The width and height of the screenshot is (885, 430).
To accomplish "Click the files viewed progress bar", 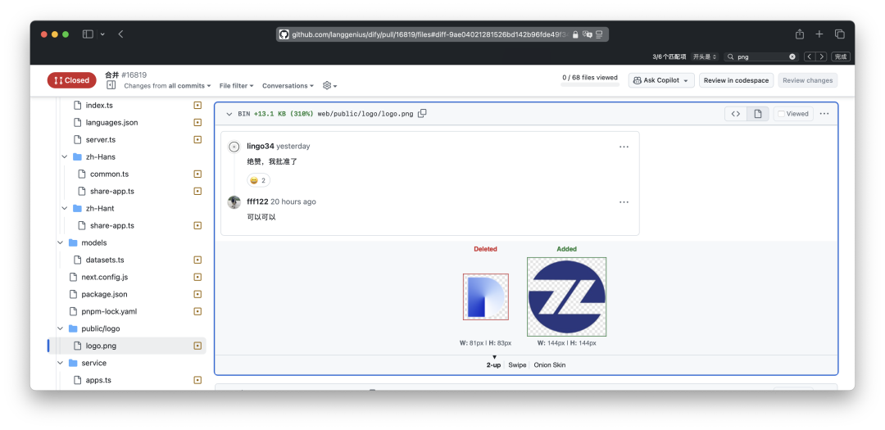I will [x=590, y=84].
